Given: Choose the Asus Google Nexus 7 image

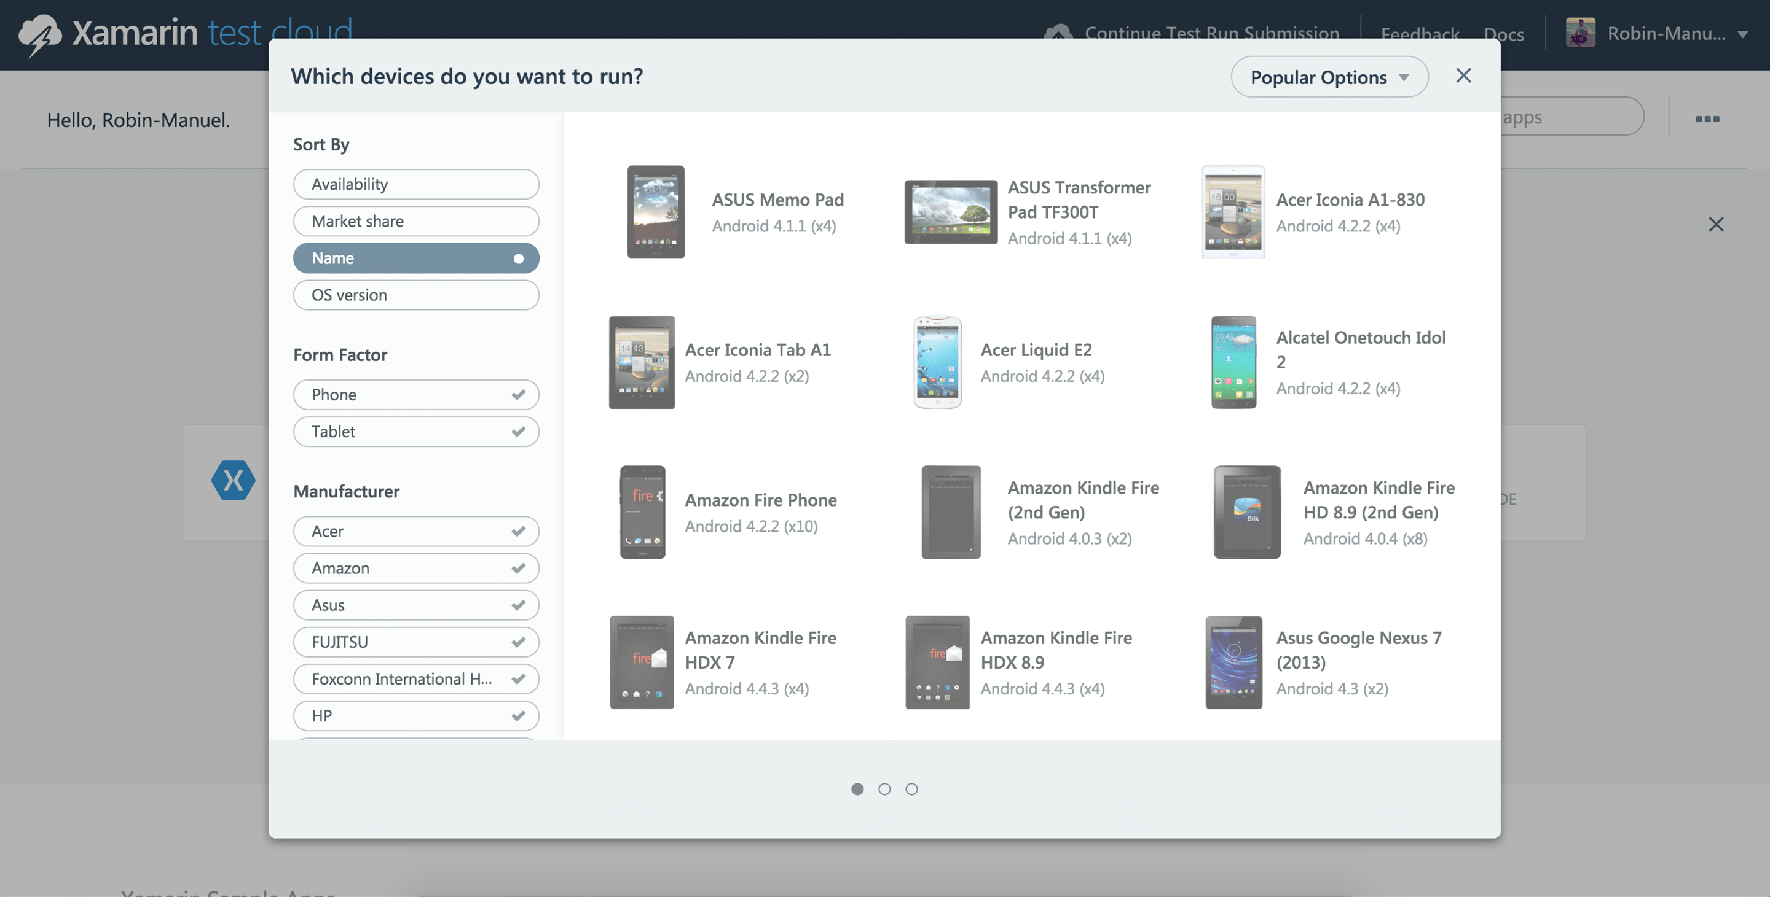Looking at the screenshot, I should [1233, 662].
